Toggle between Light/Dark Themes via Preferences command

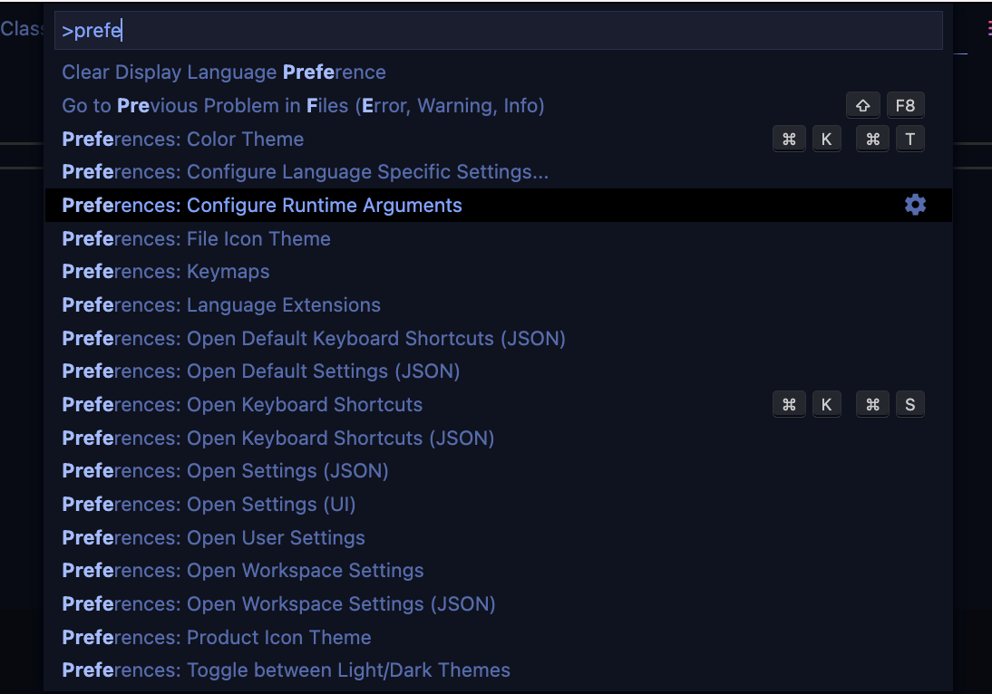click(286, 670)
